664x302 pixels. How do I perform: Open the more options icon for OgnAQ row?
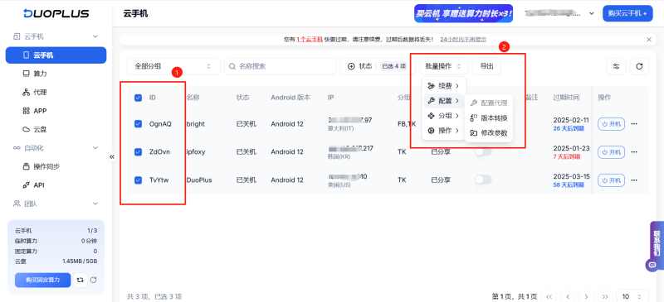pyautogui.click(x=634, y=124)
